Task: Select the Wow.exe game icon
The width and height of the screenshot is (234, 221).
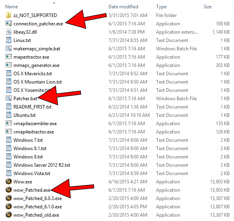Action: 8,181
